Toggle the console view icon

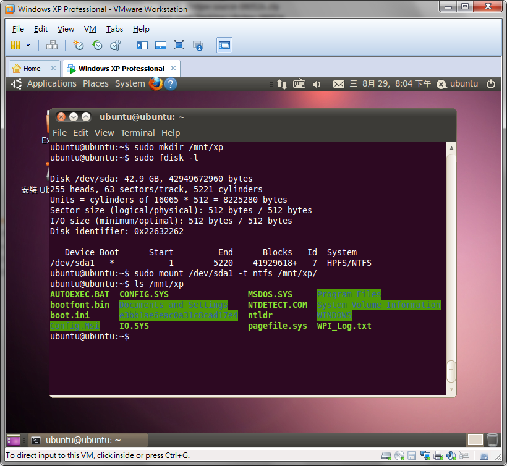point(224,45)
